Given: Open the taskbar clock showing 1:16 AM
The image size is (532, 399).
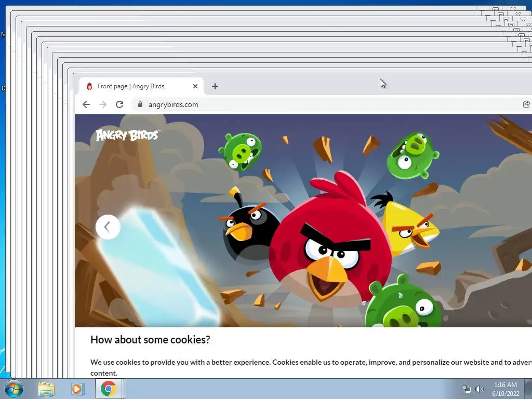Looking at the screenshot, I should click(506, 389).
